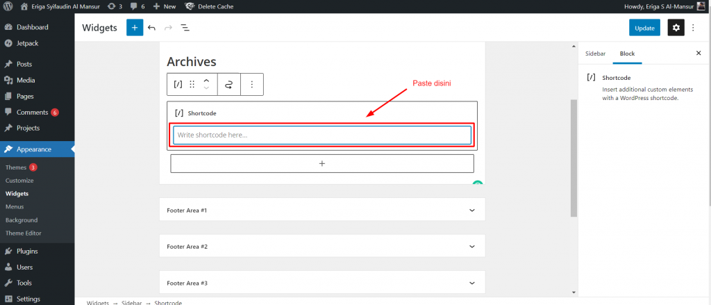Open the List View icon
Viewport: 711px width, 305px height.
[185, 28]
